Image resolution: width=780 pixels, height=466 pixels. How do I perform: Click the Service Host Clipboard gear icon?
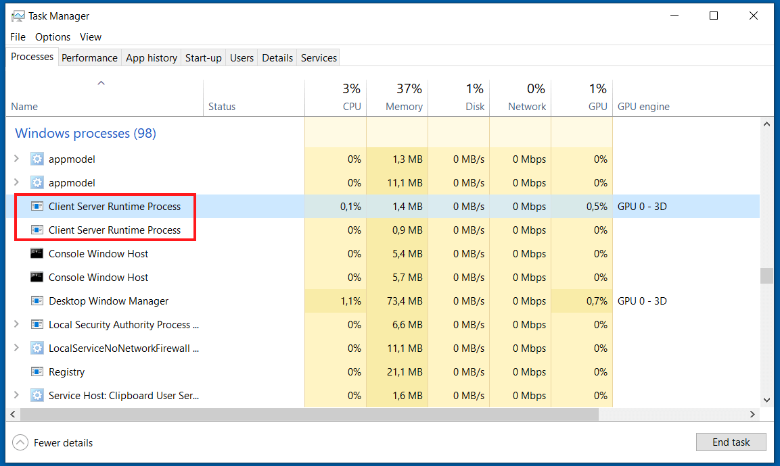[37, 395]
